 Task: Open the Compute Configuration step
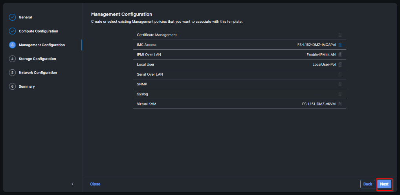pos(38,31)
